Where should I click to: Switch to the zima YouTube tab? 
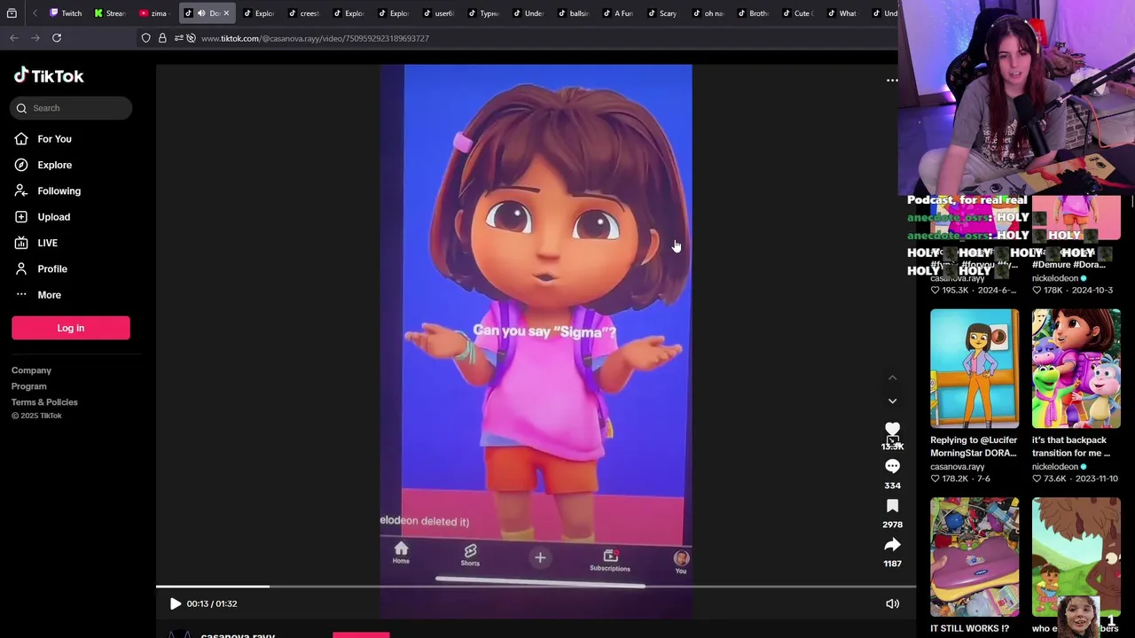[153, 13]
